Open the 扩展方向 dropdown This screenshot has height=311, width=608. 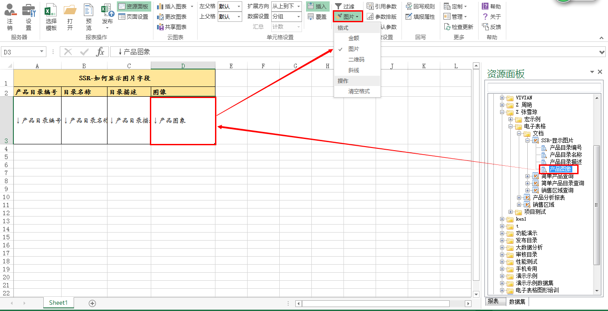pyautogui.click(x=286, y=6)
